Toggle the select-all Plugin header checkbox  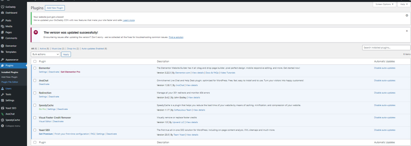click(35, 61)
